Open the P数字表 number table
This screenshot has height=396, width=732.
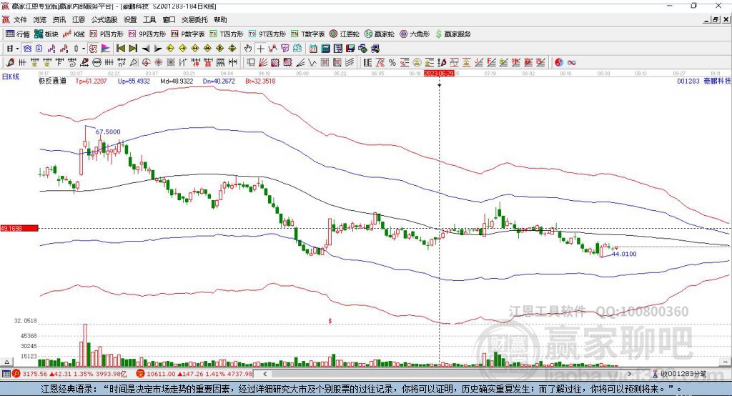point(188,34)
